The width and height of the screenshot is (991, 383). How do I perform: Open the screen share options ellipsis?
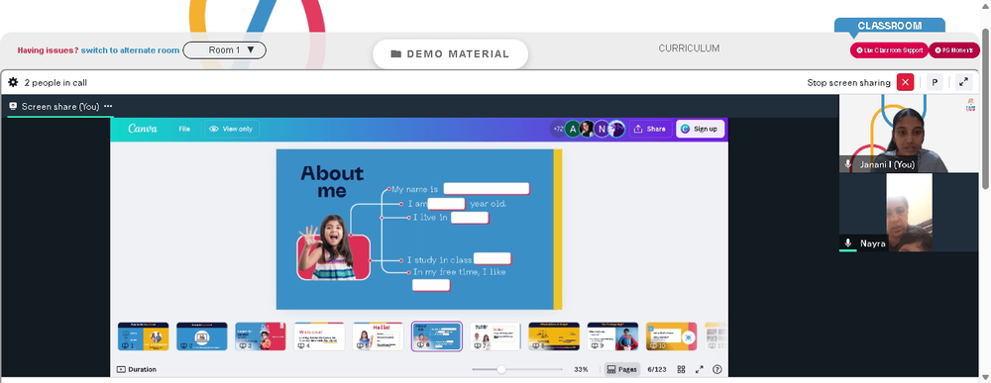(x=108, y=106)
